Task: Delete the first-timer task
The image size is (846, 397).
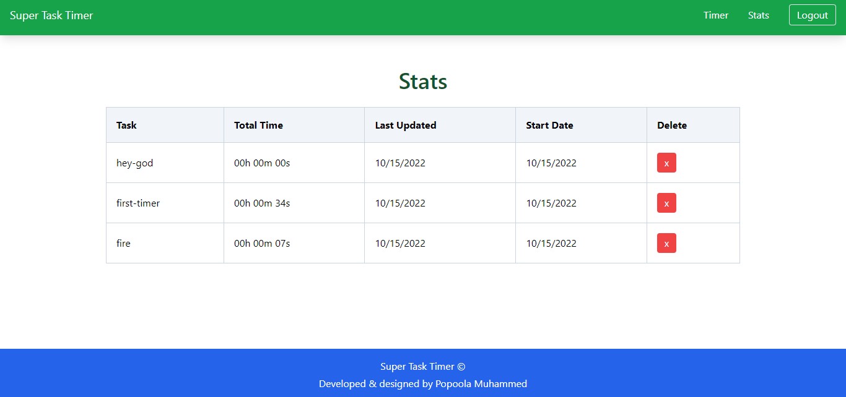Action: [666, 203]
